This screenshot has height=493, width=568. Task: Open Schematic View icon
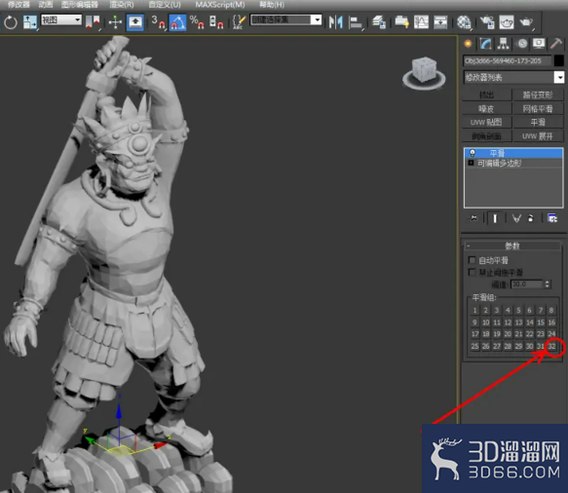[440, 22]
